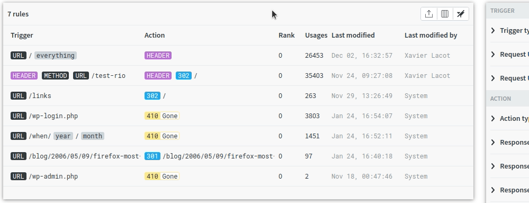Click the month marker tag
Screen dimensions: 529x203
(93, 136)
